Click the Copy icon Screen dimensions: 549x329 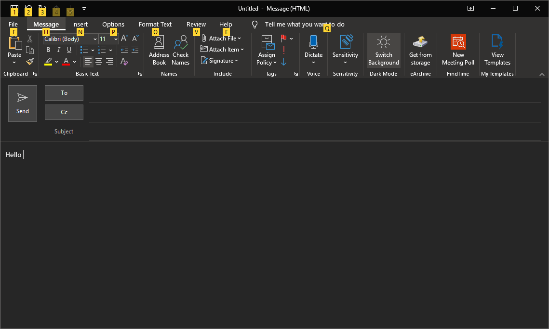click(30, 50)
